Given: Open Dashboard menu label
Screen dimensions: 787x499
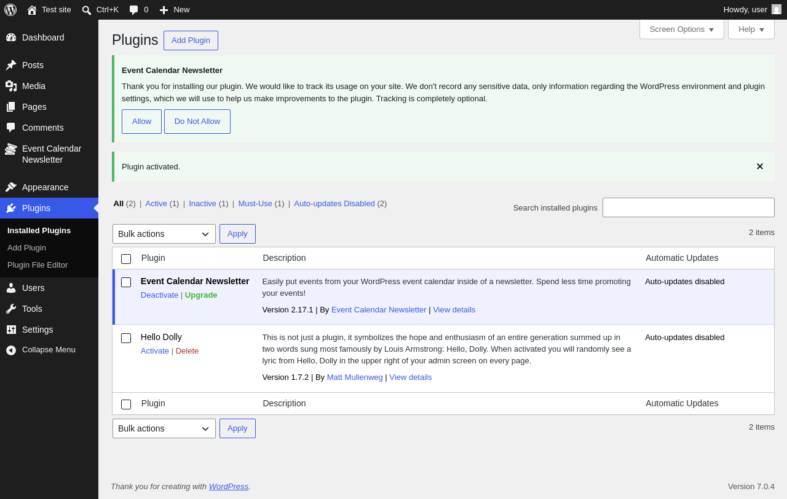Looking at the screenshot, I should (43, 37).
